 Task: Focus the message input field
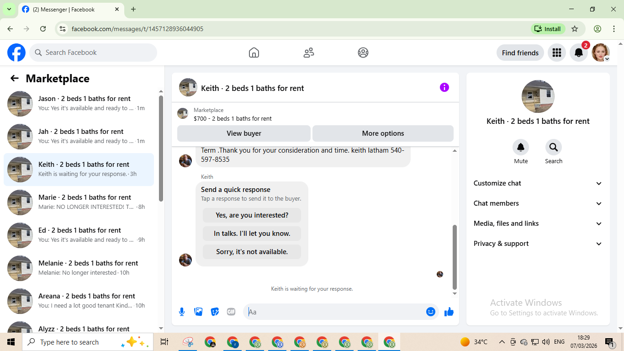click(335, 312)
